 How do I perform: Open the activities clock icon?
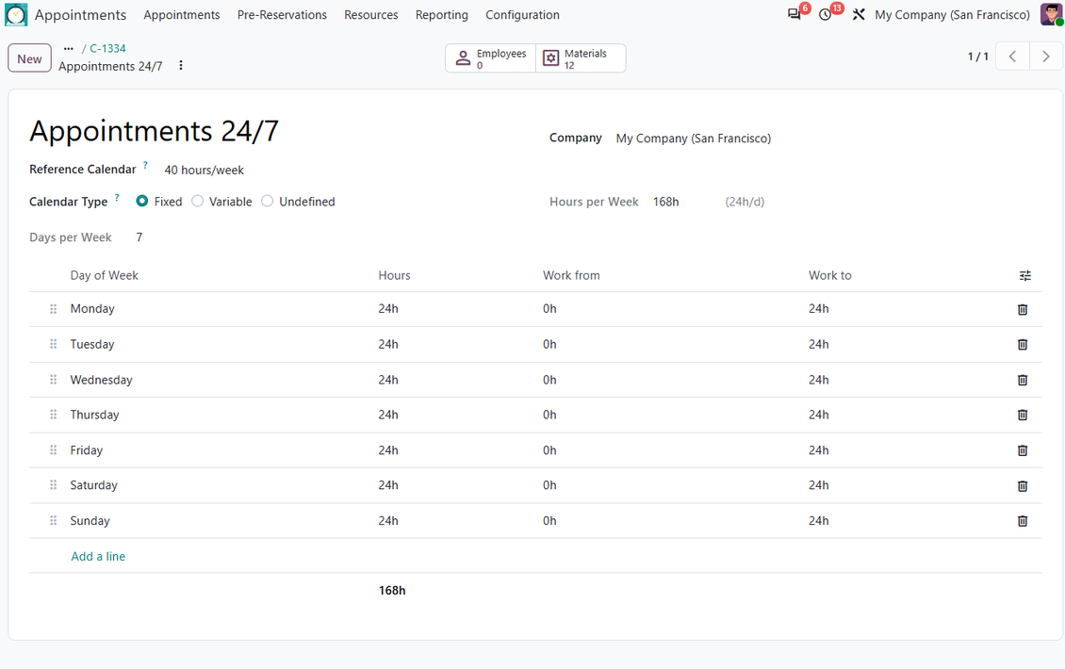(x=826, y=14)
